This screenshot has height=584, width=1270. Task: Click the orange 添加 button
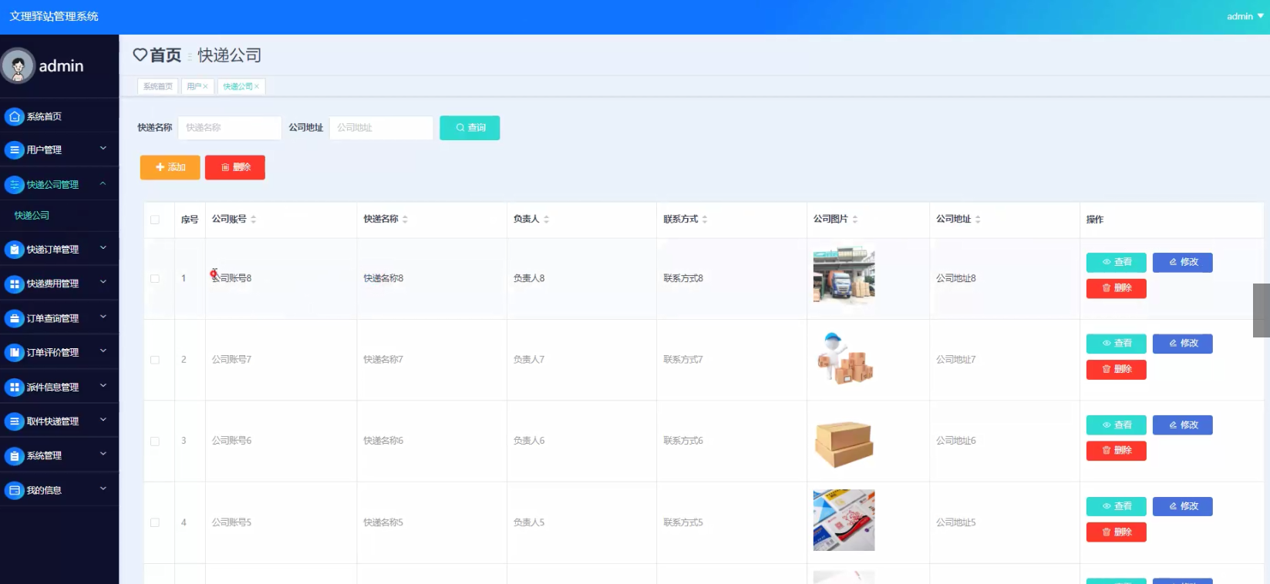[x=170, y=167]
